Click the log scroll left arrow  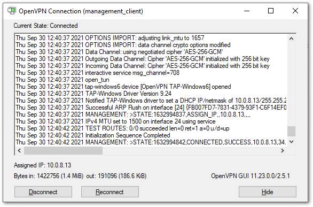tap(19, 150)
